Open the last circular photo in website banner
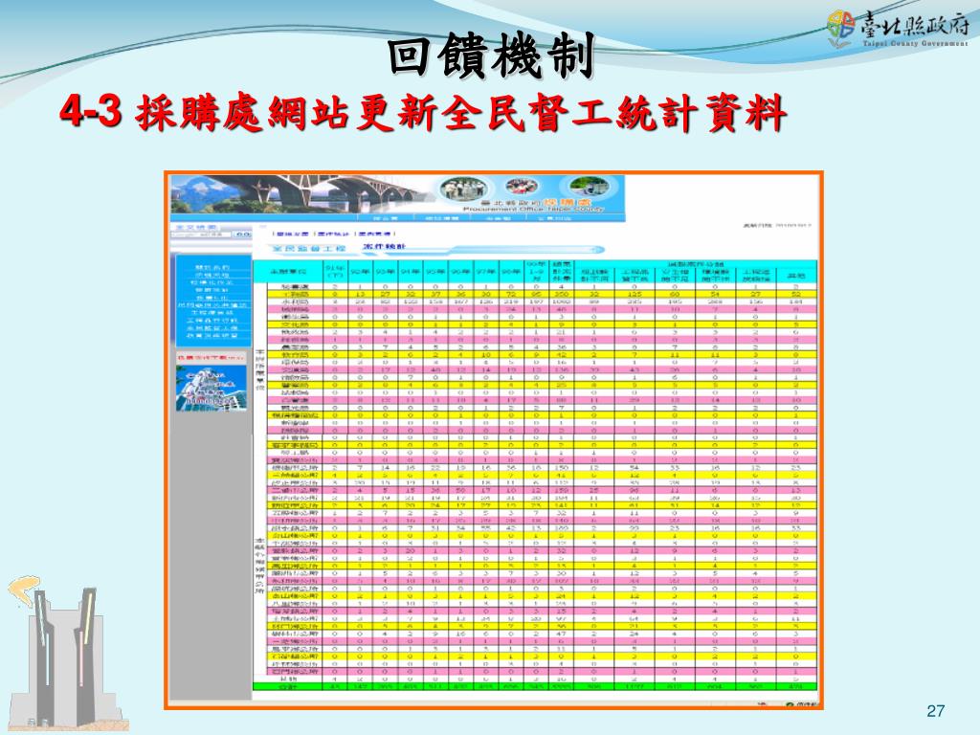 tap(588, 188)
